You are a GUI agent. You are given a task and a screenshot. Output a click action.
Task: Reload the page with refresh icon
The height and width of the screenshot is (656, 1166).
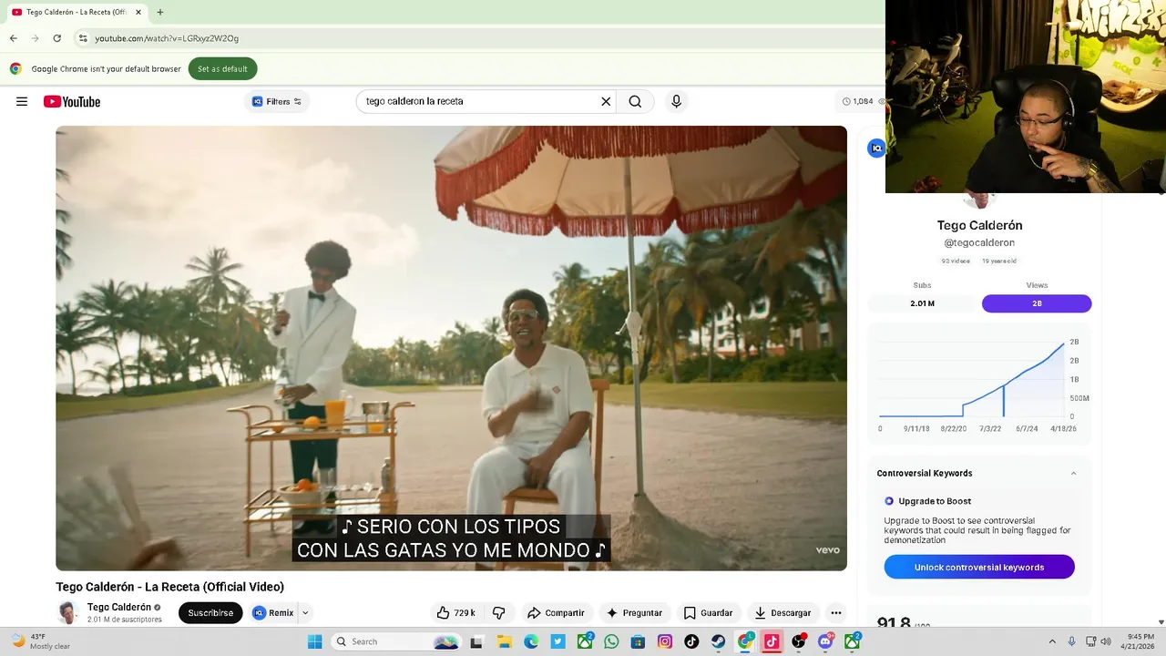56,38
